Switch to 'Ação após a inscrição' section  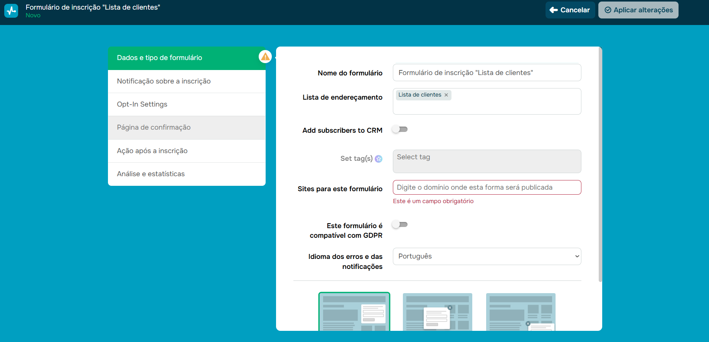point(187,151)
